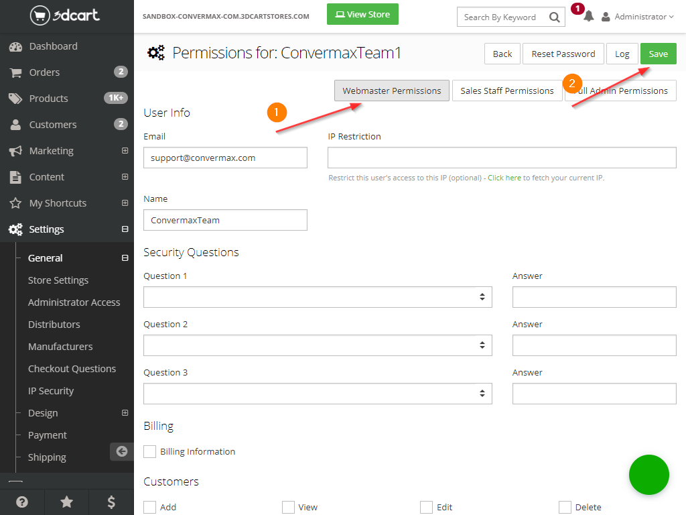Open help question mark icon

point(22,502)
